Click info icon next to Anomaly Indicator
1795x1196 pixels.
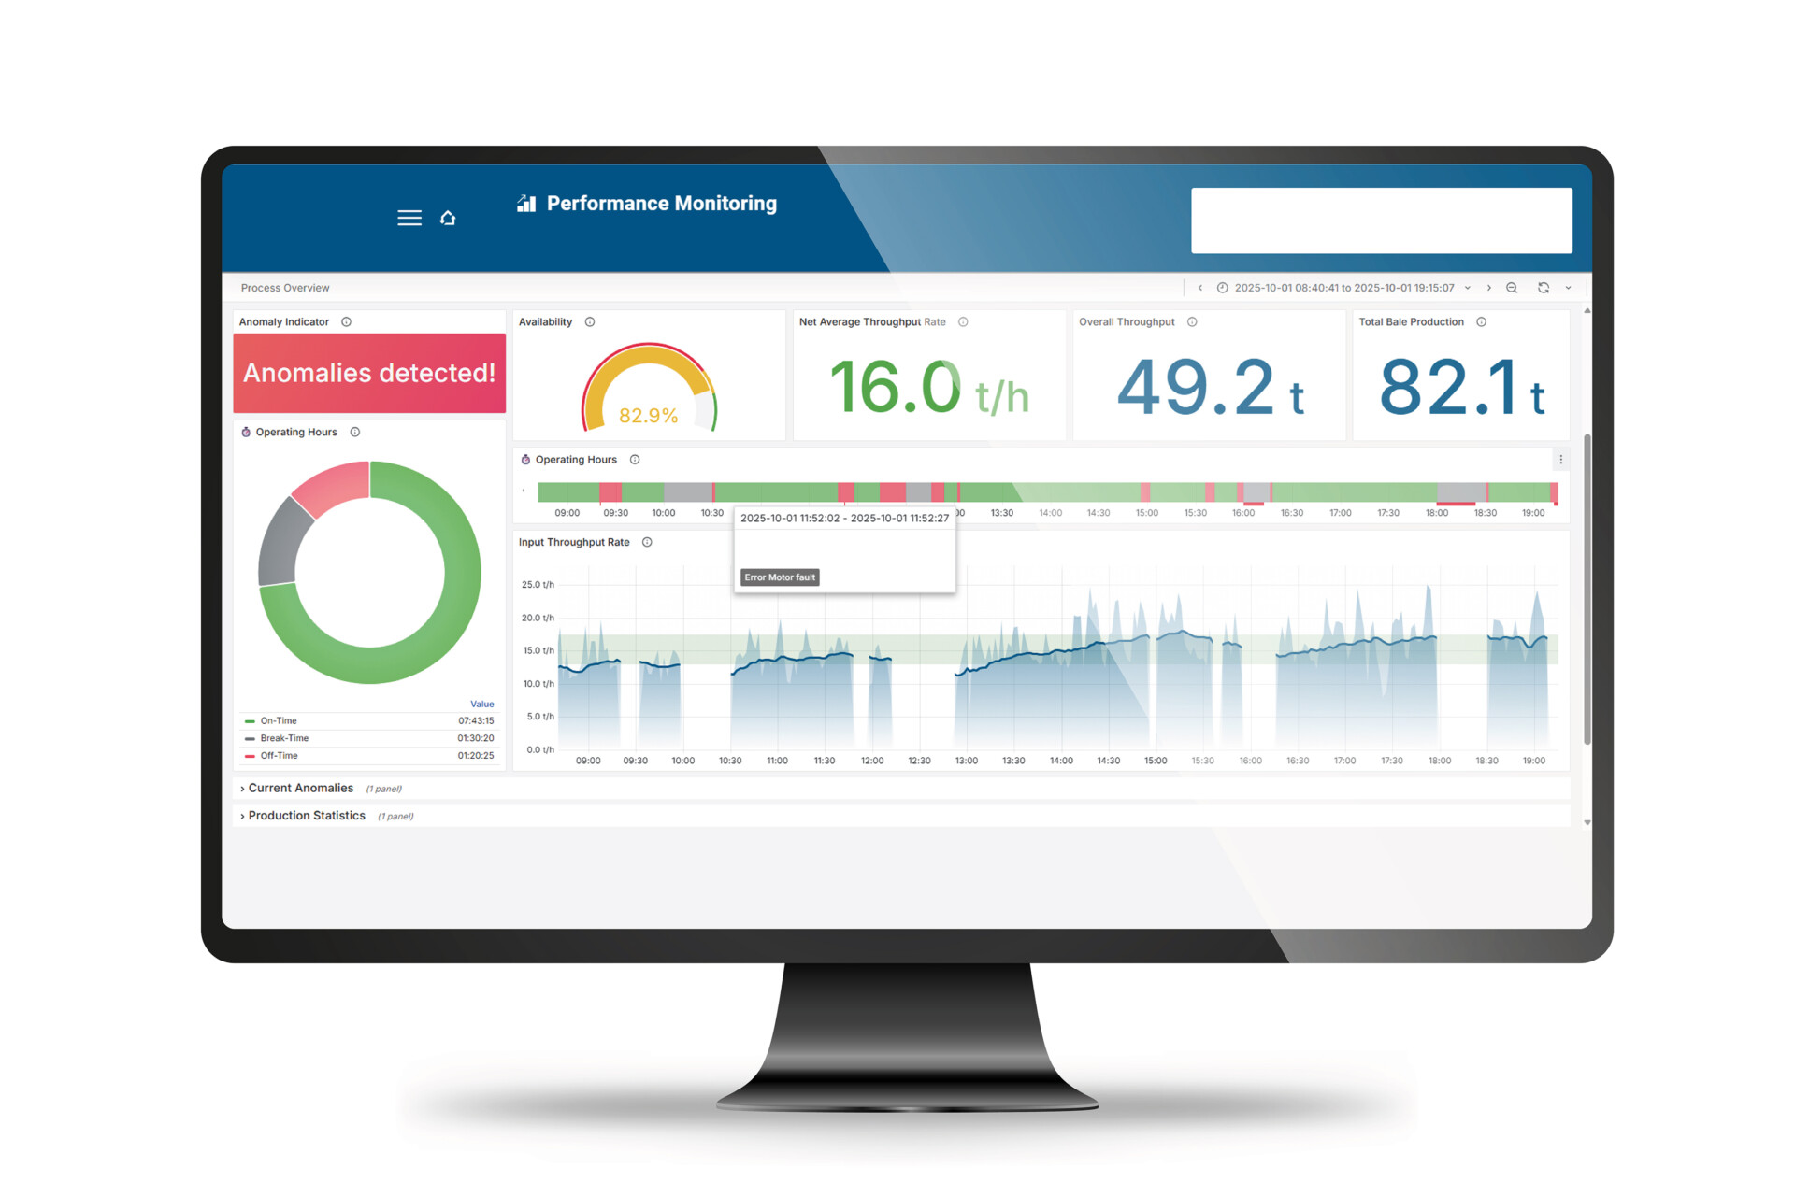(346, 321)
